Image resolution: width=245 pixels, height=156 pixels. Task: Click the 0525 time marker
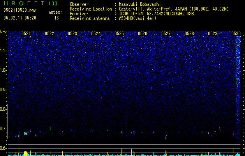[119, 34]
